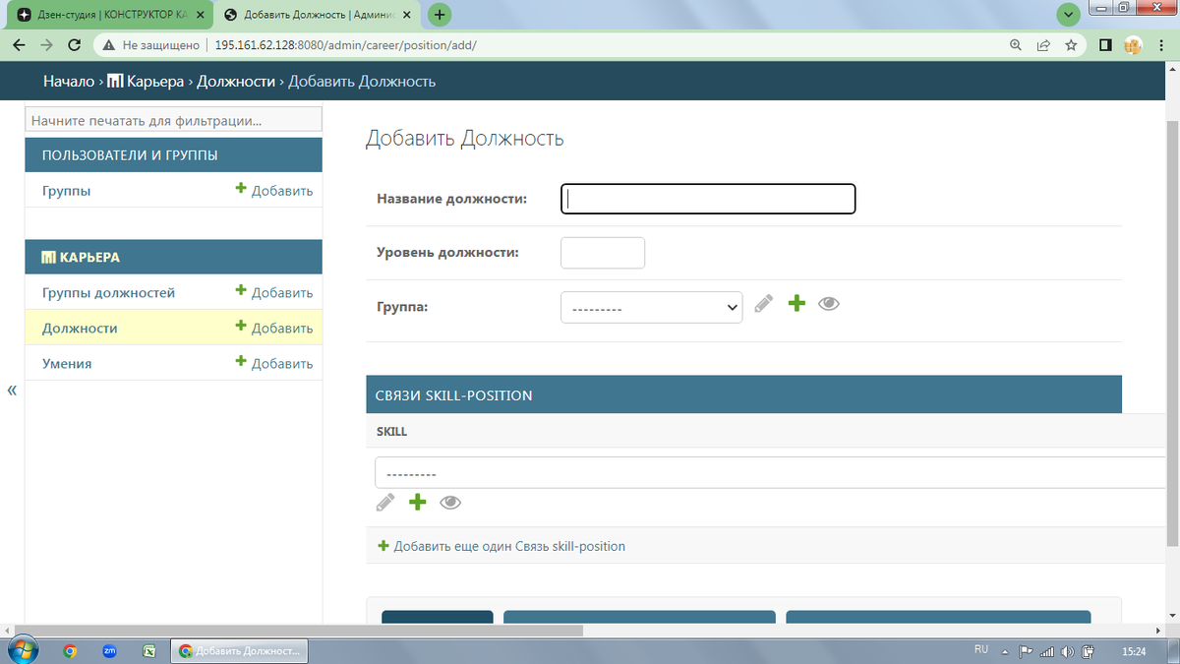Click the share page icon in address bar
1180x664 pixels.
click(1043, 45)
